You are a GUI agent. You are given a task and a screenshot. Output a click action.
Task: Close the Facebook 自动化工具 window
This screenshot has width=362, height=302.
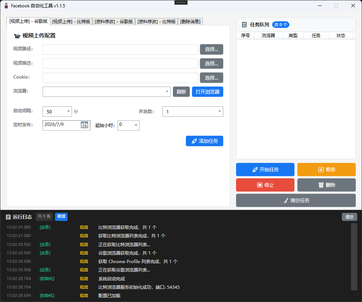(x=353, y=5)
